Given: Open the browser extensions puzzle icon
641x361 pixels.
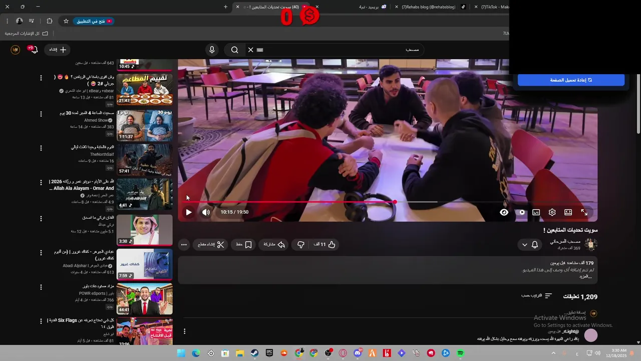Looking at the screenshot, I should 49,21.
